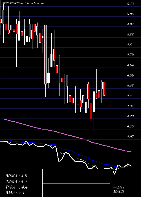Click the 4.07 price axis label
This screenshot has width=141, height=197.
(130, 137)
